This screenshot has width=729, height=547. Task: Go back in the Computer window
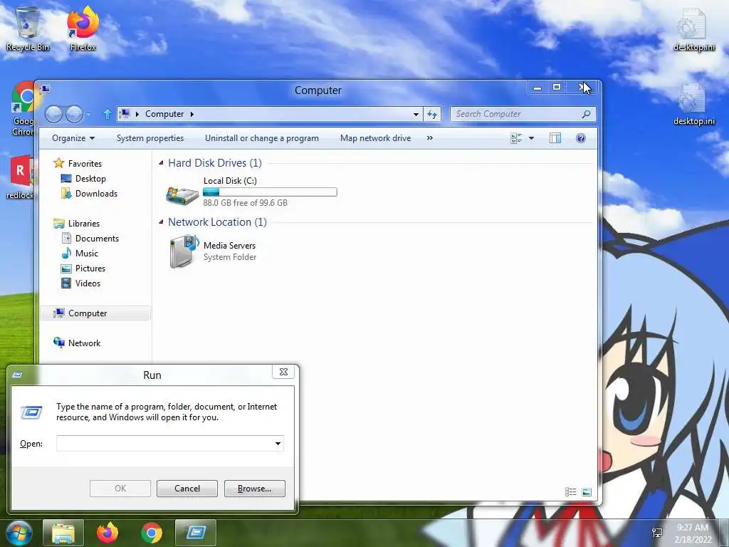[x=53, y=114]
